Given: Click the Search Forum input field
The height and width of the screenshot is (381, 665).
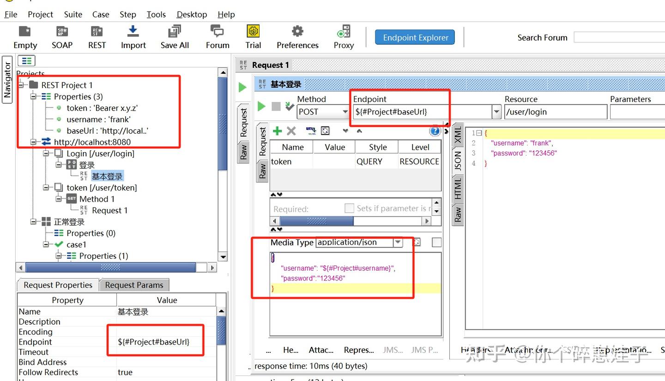Looking at the screenshot, I should pyautogui.click(x=619, y=37).
